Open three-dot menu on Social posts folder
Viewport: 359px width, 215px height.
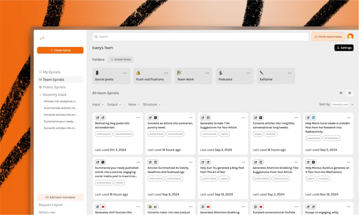(x=125, y=73)
